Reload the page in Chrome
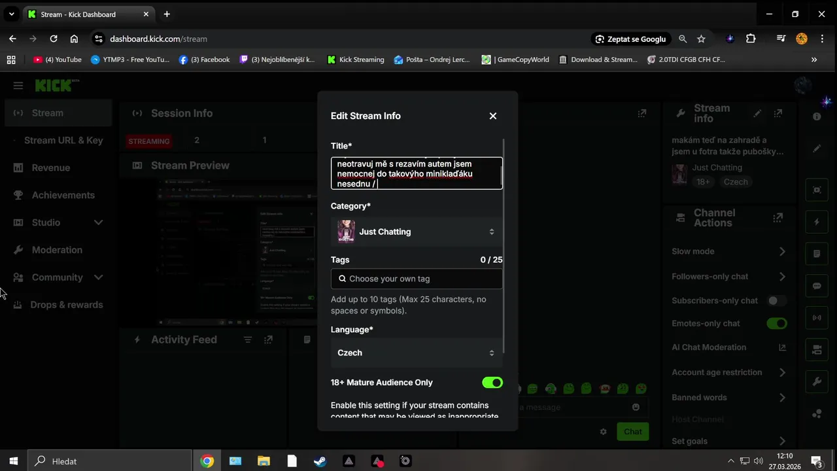Image resolution: width=837 pixels, height=471 pixels. (54, 39)
